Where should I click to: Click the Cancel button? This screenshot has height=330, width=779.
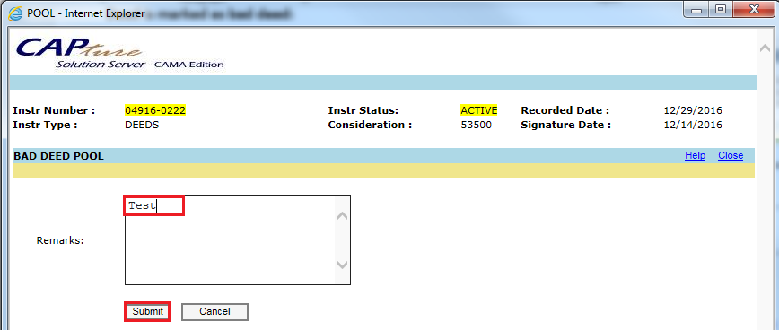coord(214,312)
